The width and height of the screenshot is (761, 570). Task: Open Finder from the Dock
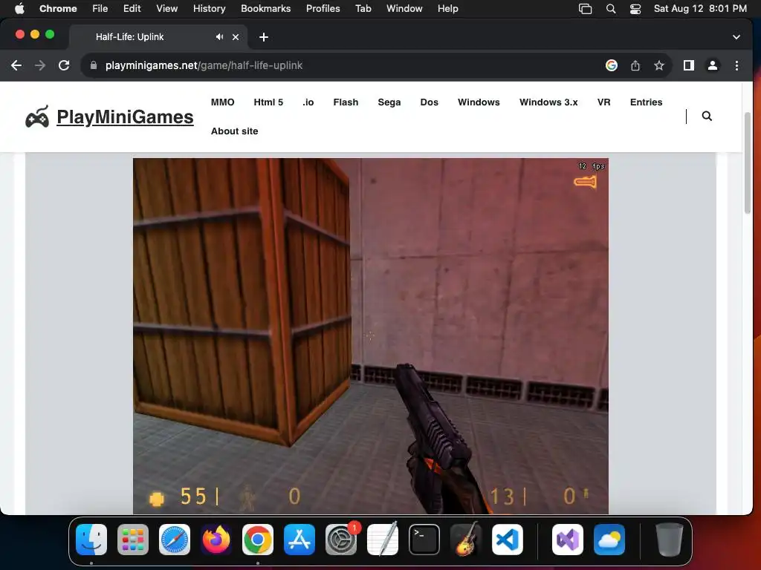click(x=91, y=540)
